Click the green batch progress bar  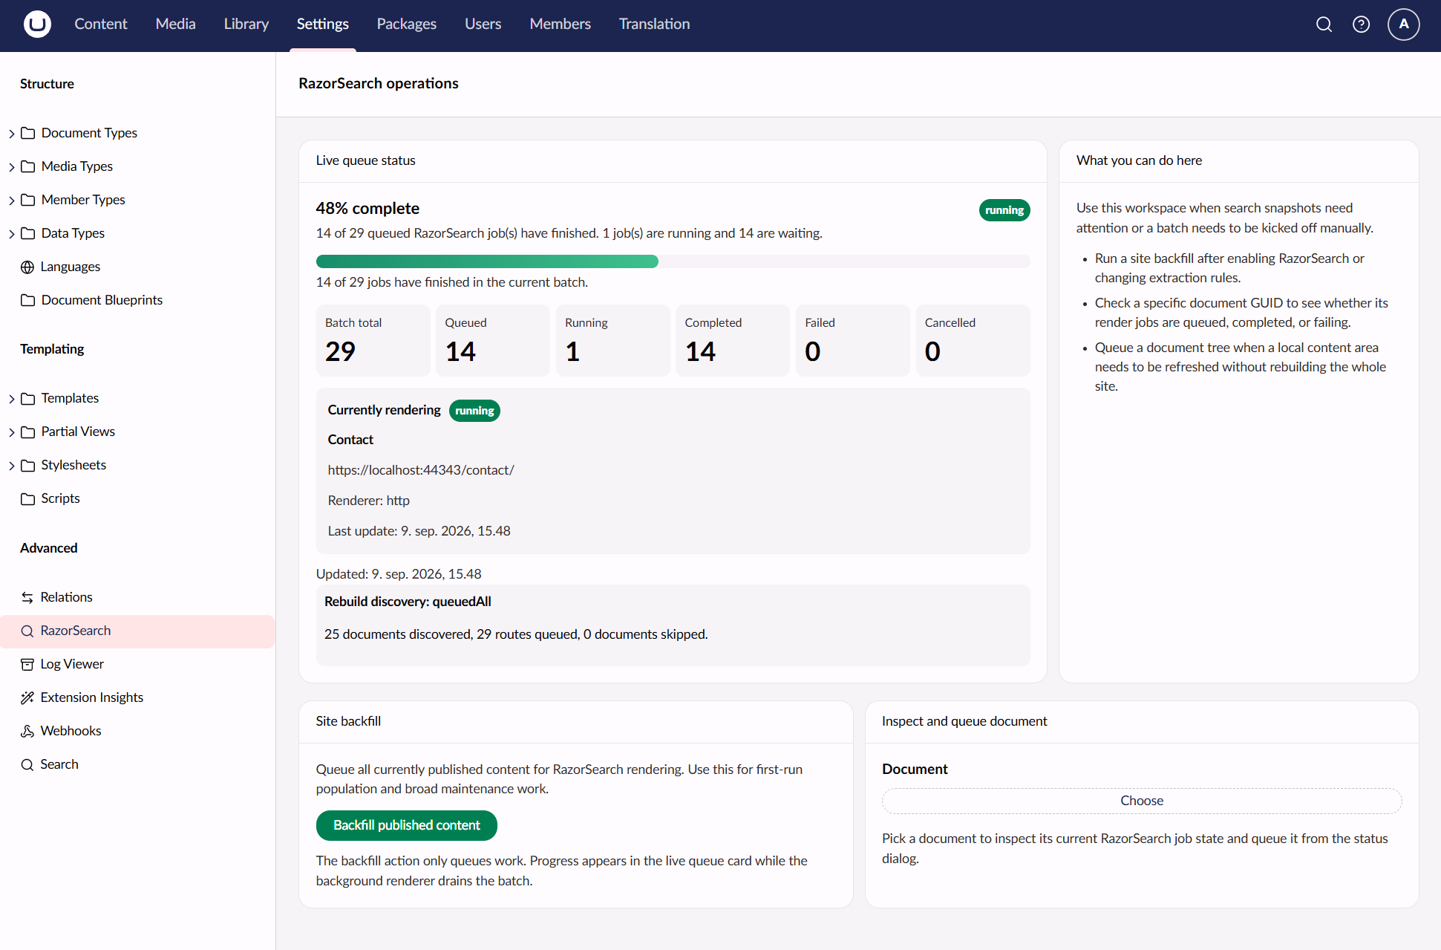pos(487,261)
